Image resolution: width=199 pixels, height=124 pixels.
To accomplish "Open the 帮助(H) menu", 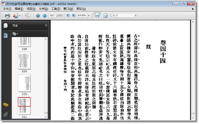I will click(81, 9).
